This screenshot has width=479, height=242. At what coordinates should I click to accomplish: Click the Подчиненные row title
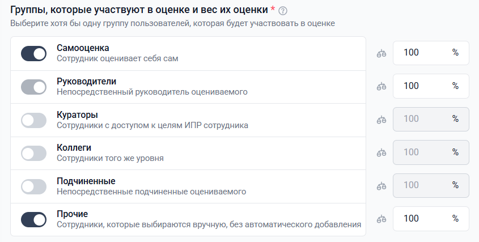pyautogui.click(x=86, y=181)
